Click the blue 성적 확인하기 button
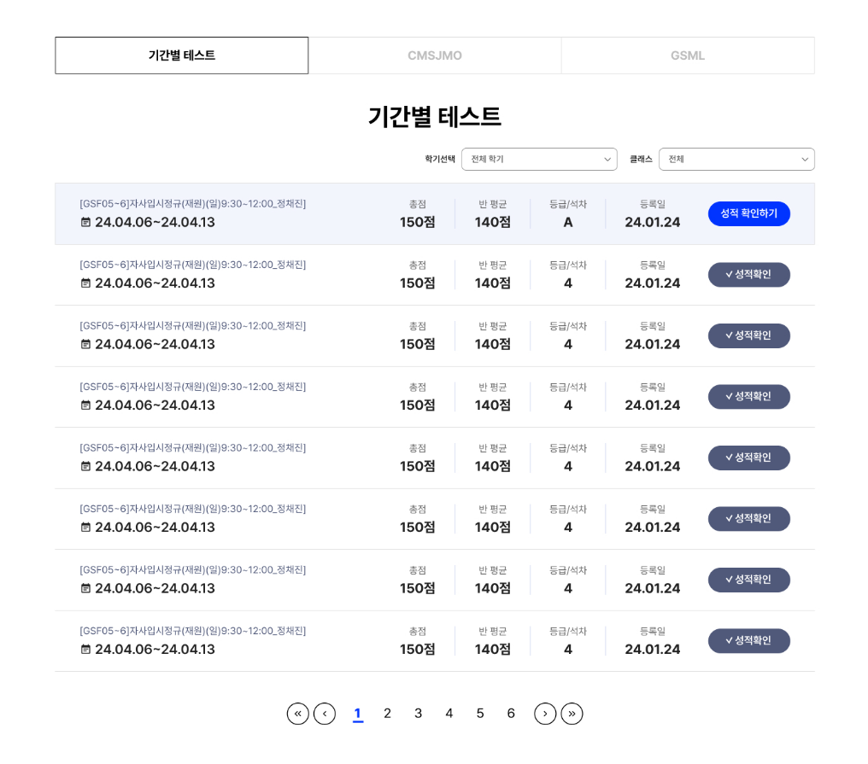868x764 pixels. pyautogui.click(x=749, y=213)
